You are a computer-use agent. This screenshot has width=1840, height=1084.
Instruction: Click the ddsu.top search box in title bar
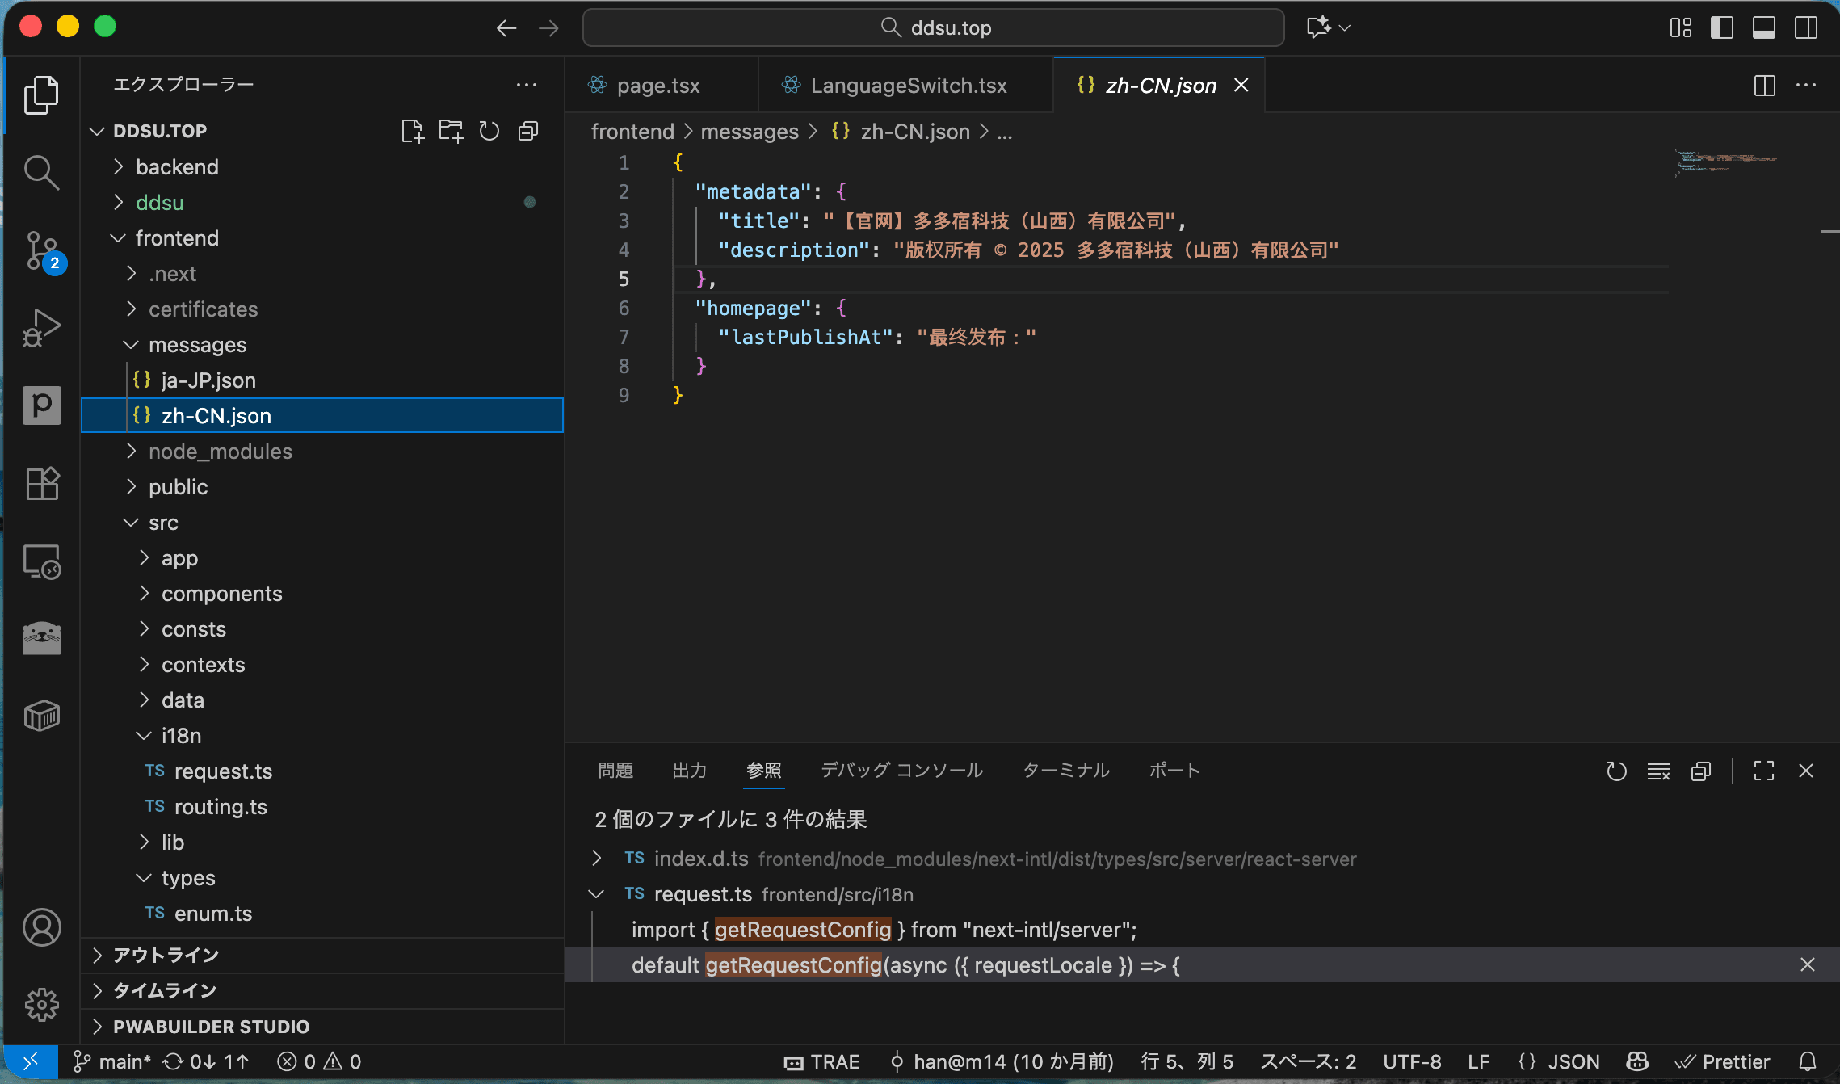point(933,27)
